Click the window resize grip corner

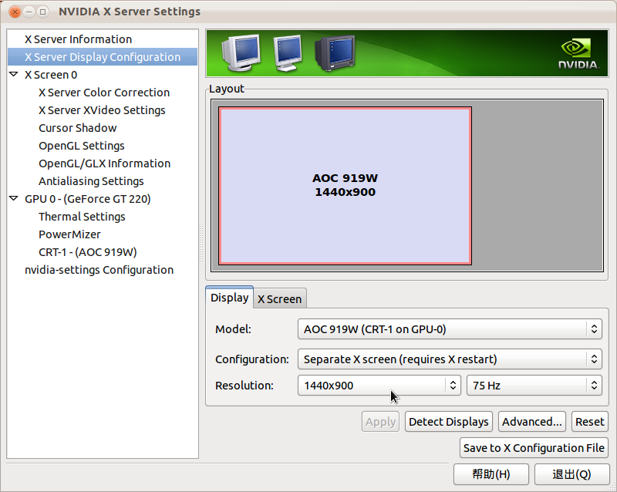tap(612, 487)
